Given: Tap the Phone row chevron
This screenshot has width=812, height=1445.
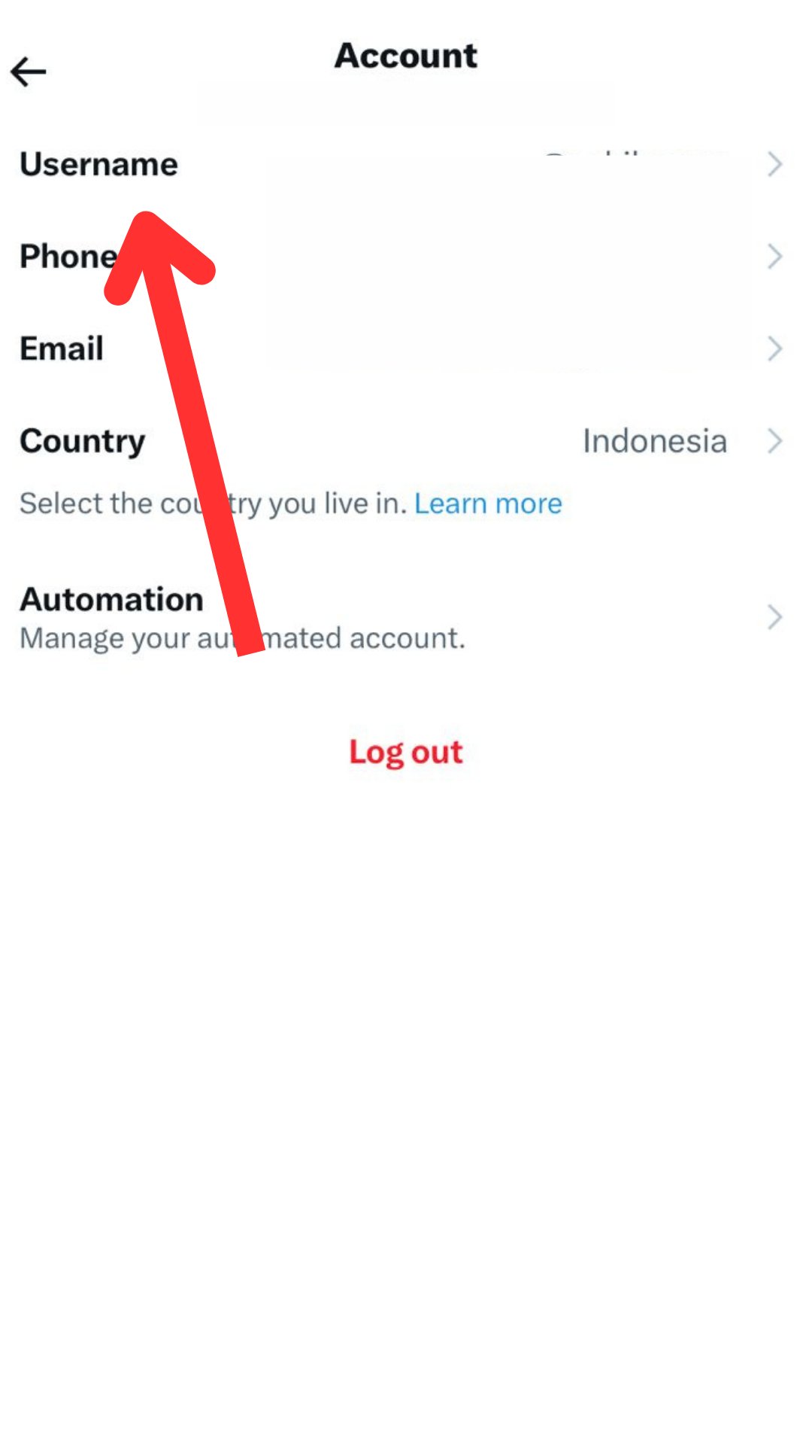Looking at the screenshot, I should tap(775, 257).
